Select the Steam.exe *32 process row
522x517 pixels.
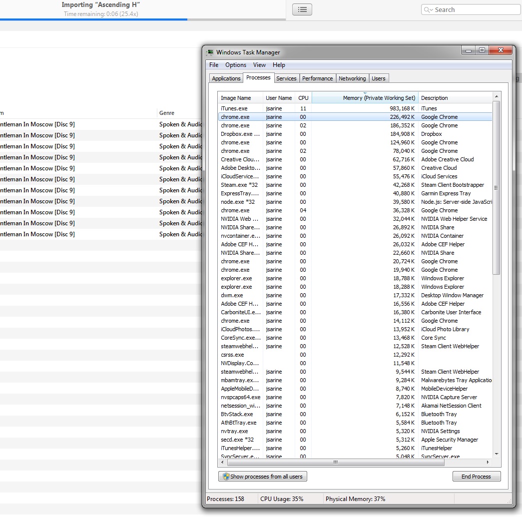point(355,185)
